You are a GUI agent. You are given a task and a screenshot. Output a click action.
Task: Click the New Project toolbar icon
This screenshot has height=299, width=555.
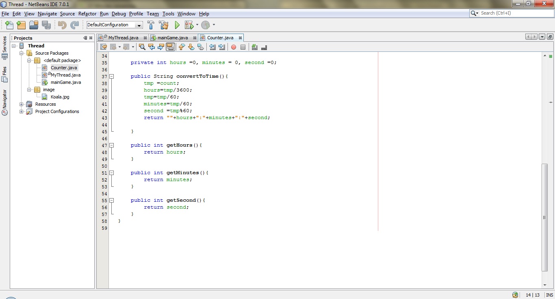pyautogui.click(x=21, y=25)
